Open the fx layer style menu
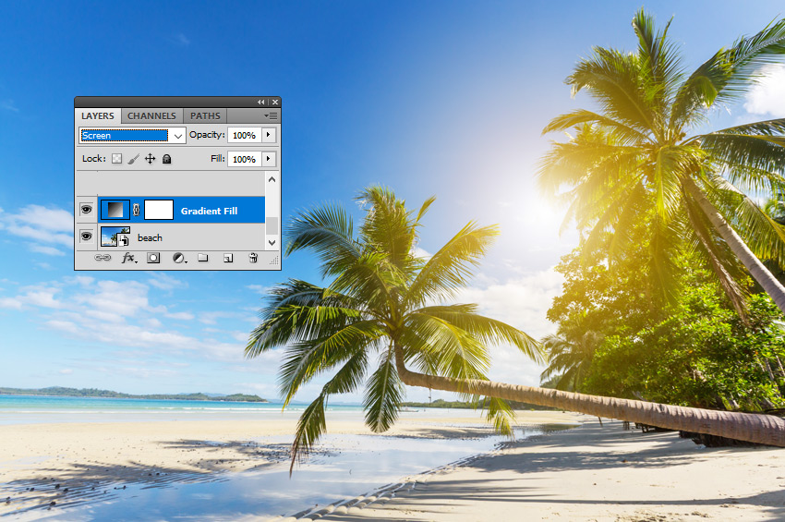The height and width of the screenshot is (522, 785). (129, 259)
